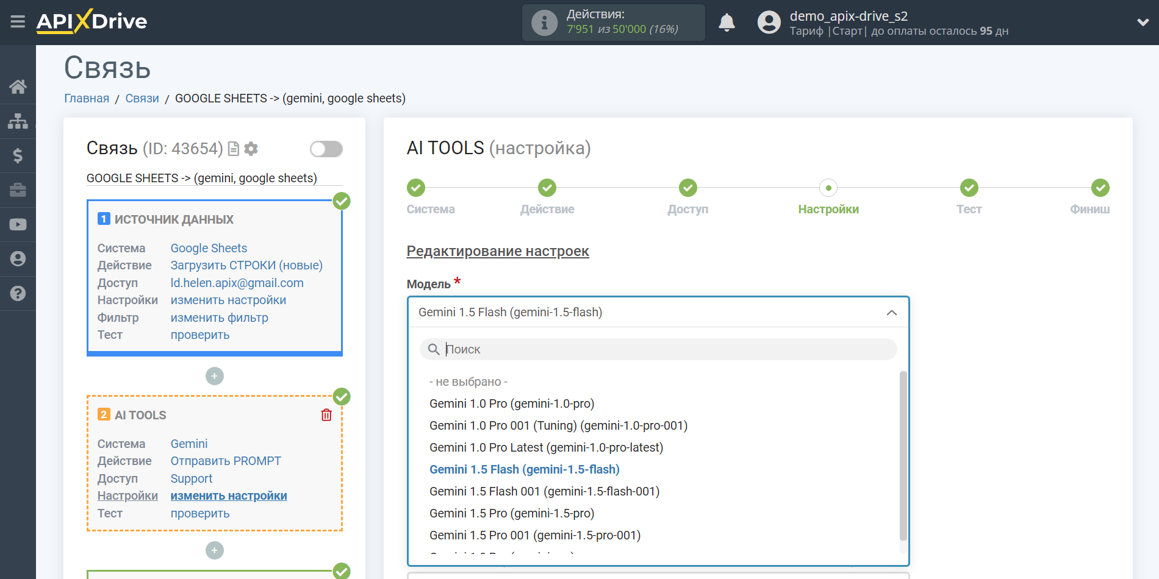This screenshot has height=579, width=1159.
Task: Click the model search field
Action: [x=658, y=349]
